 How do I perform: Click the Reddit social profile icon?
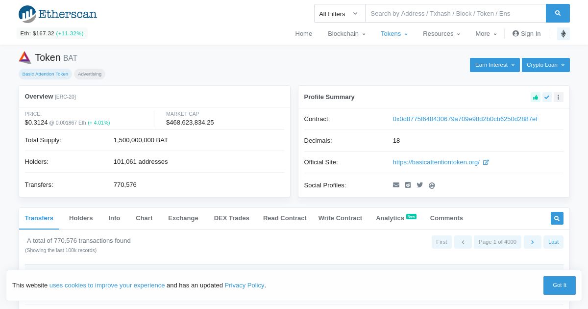[408, 185]
